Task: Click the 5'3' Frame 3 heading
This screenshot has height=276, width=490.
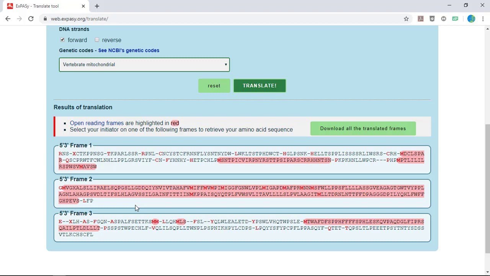Action: coord(75,213)
